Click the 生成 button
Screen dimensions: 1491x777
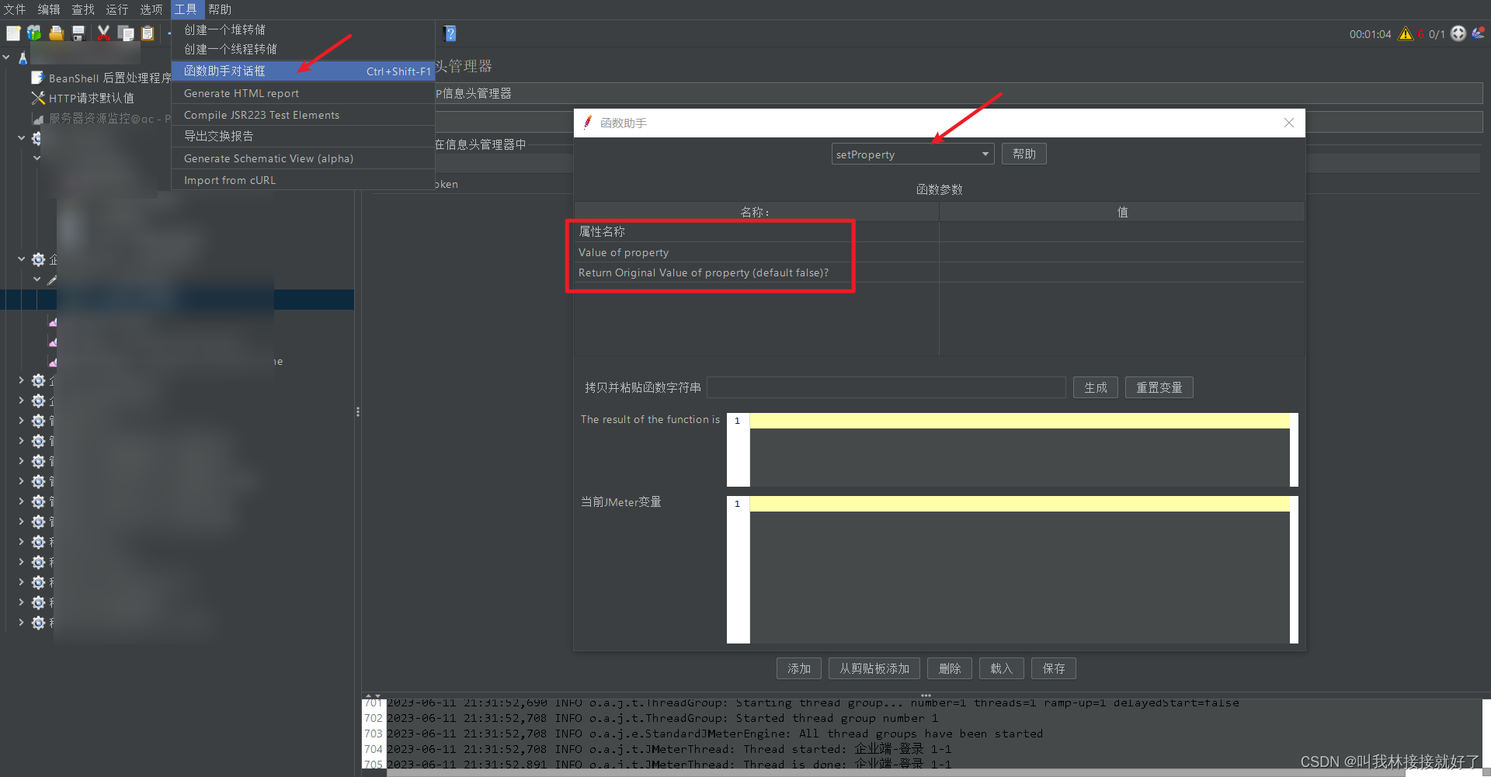click(1095, 387)
